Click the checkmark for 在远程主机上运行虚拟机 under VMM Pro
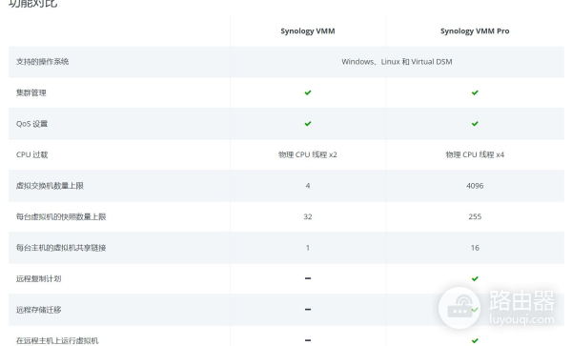Image resolution: width=572 pixels, height=346 pixels. coord(475,340)
